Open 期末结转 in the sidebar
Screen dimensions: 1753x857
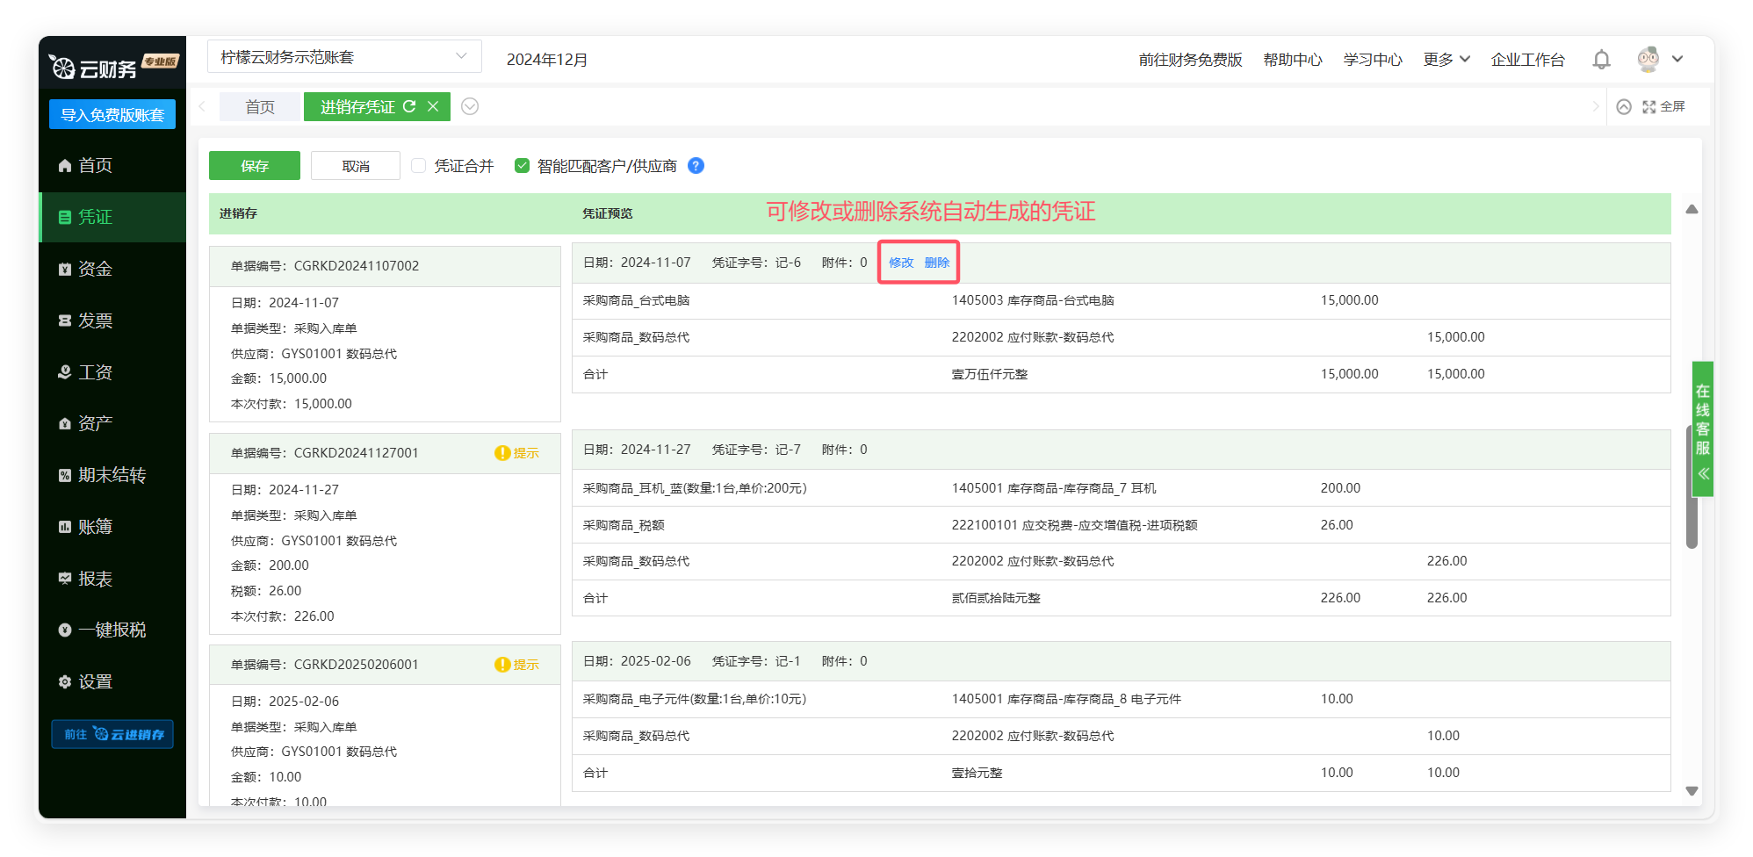[x=112, y=475]
